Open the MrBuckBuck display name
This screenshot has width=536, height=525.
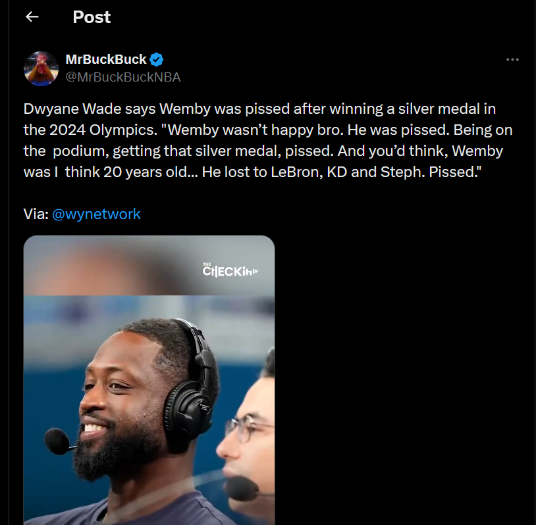pyautogui.click(x=105, y=59)
